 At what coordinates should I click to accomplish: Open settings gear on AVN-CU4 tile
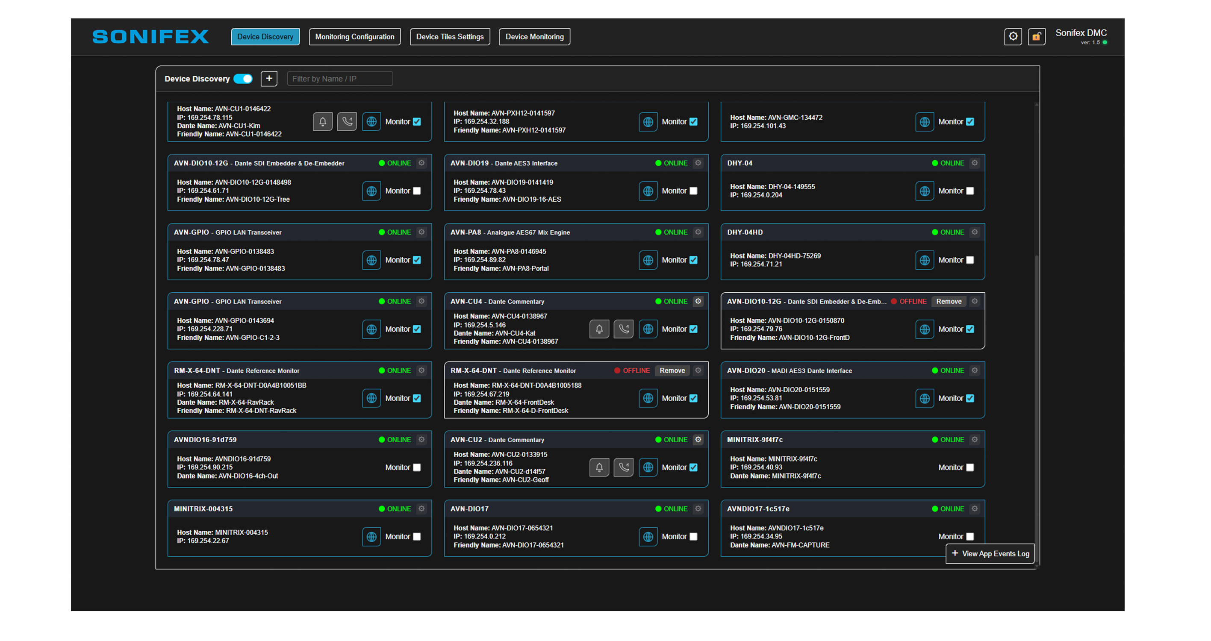click(698, 301)
